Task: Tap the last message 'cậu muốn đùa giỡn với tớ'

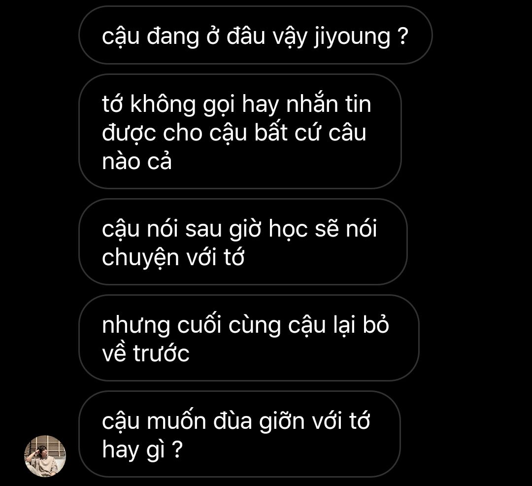Action: click(x=239, y=434)
